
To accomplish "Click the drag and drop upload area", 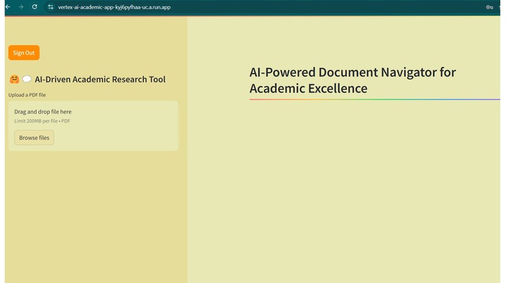I will [x=93, y=126].
